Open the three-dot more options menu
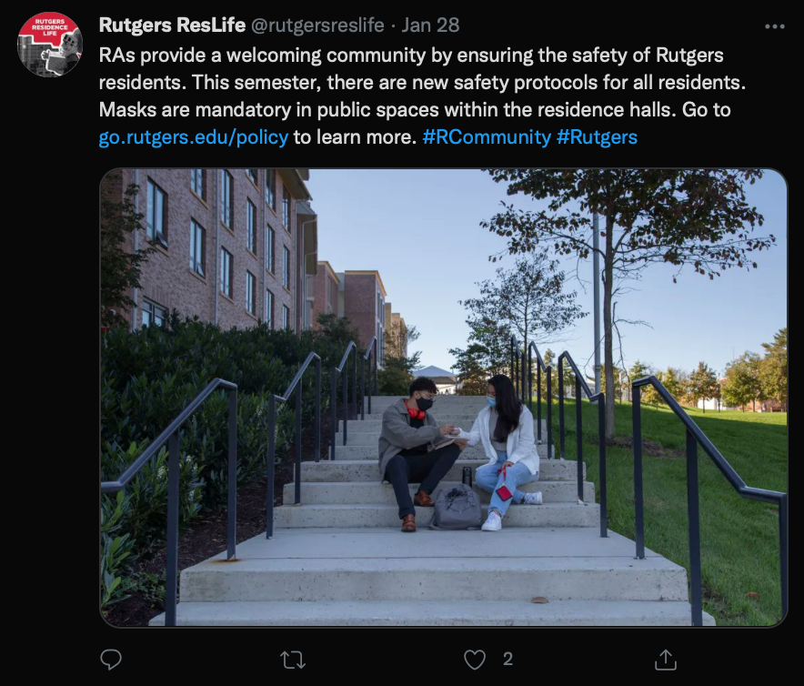This screenshot has height=686, width=804. click(774, 26)
